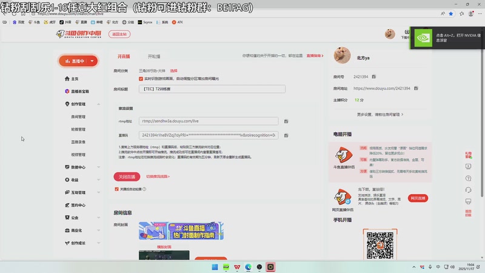Image resolution: width=485 pixels, height=273 pixels.
Task: Expand the 商业化 section arrow
Action: [x=99, y=231]
